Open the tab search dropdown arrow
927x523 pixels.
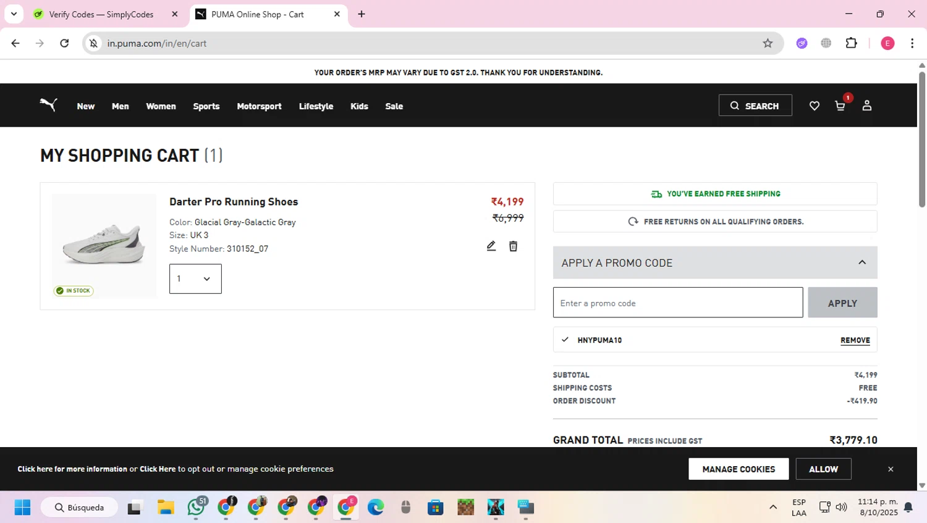(x=14, y=14)
